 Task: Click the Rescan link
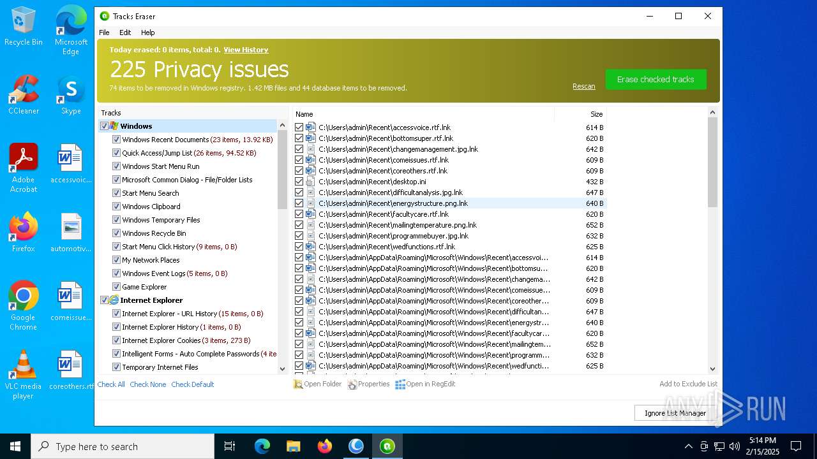[x=583, y=86]
